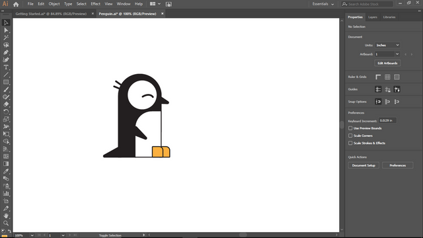The image size is (423, 238).
Task: Click the fill color swatch in toolbar
Action: click(x=4, y=236)
